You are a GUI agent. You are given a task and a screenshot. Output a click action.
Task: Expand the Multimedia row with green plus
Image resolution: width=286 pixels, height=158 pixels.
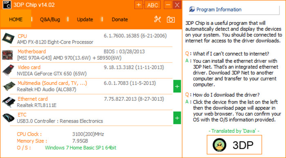coord(177,86)
